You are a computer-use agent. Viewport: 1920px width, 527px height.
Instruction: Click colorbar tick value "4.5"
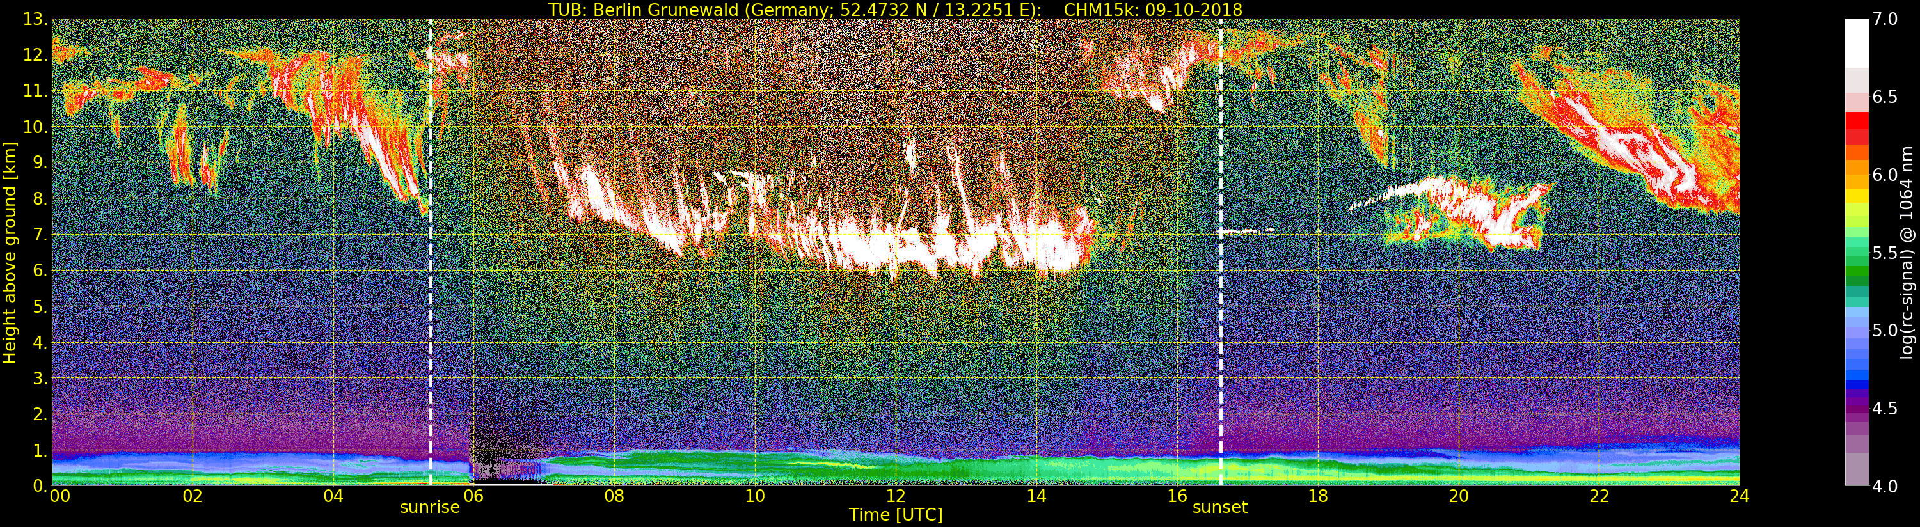tap(1885, 409)
